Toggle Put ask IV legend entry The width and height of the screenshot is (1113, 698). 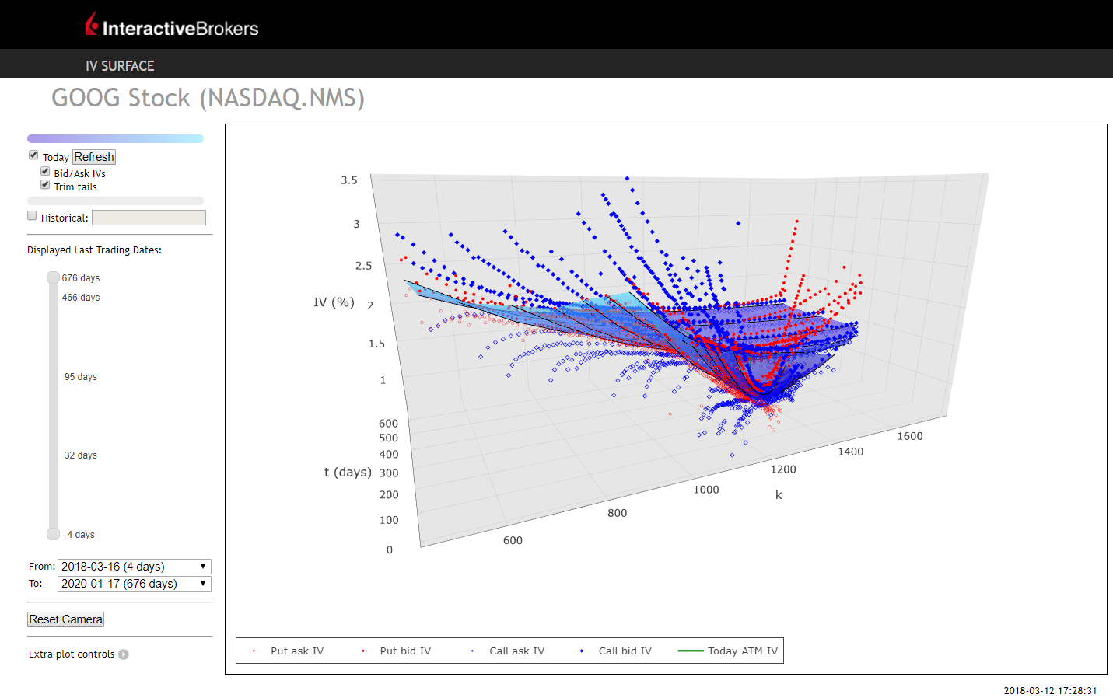coord(287,651)
